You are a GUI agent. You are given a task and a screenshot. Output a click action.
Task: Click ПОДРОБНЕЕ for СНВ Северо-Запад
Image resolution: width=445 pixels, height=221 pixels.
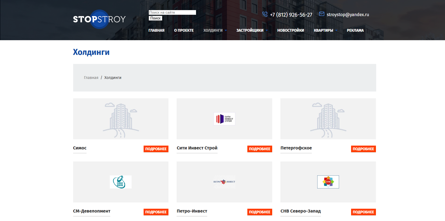point(363,212)
